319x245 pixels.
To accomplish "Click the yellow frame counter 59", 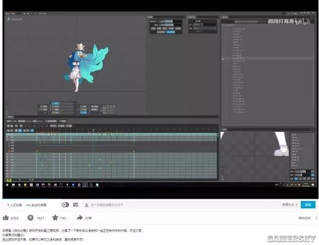I will coord(9,180).
